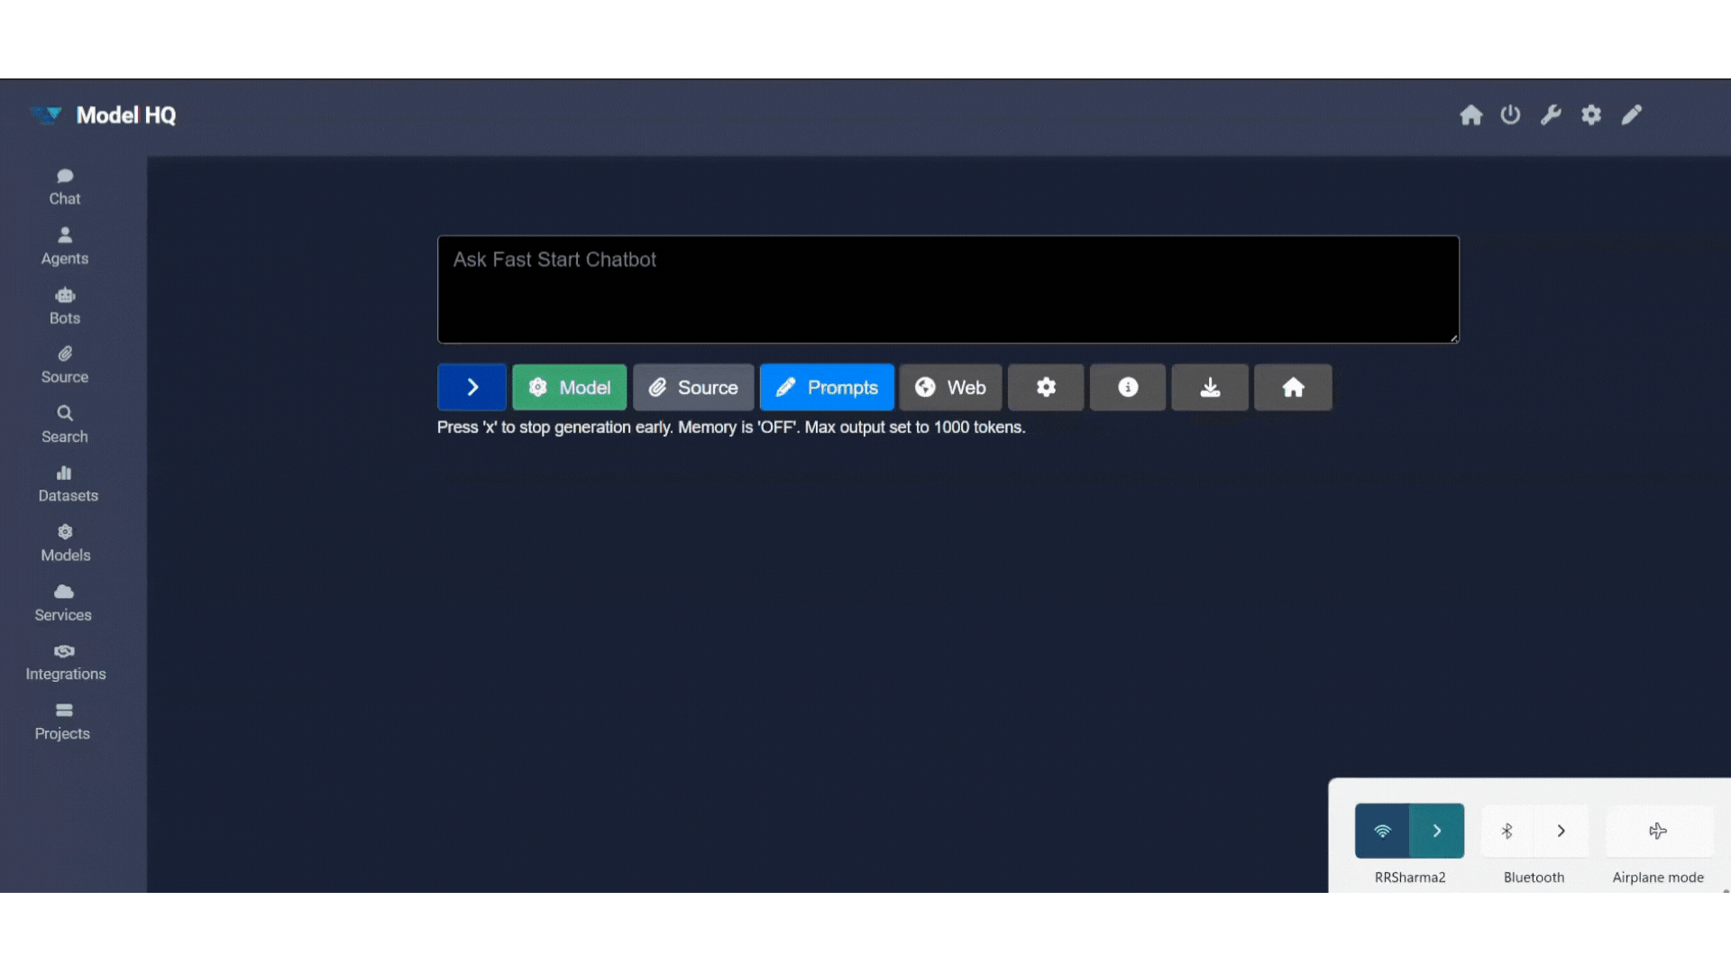Viewport: 1731px width, 974px height.
Task: Enable Airplane mode
Action: point(1658,831)
